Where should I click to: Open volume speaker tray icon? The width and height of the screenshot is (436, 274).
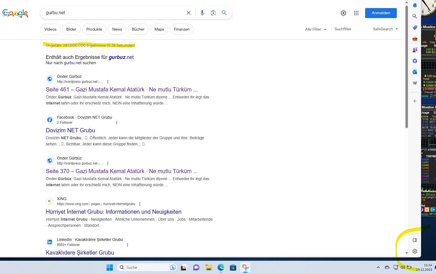[402, 267]
